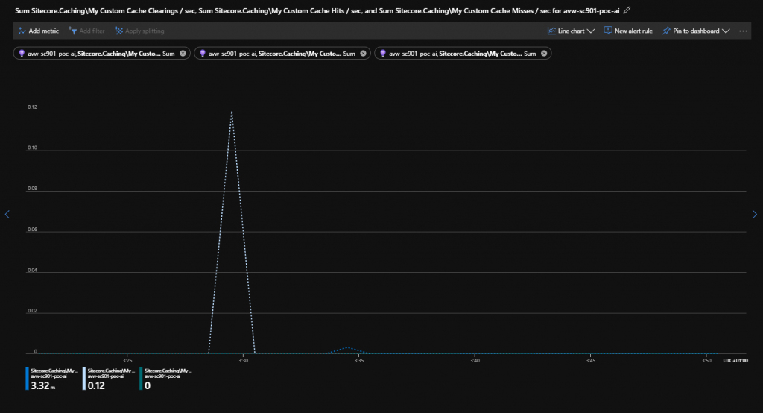
Task: Click the lightbulb icon on first metric pill
Action: (22, 54)
